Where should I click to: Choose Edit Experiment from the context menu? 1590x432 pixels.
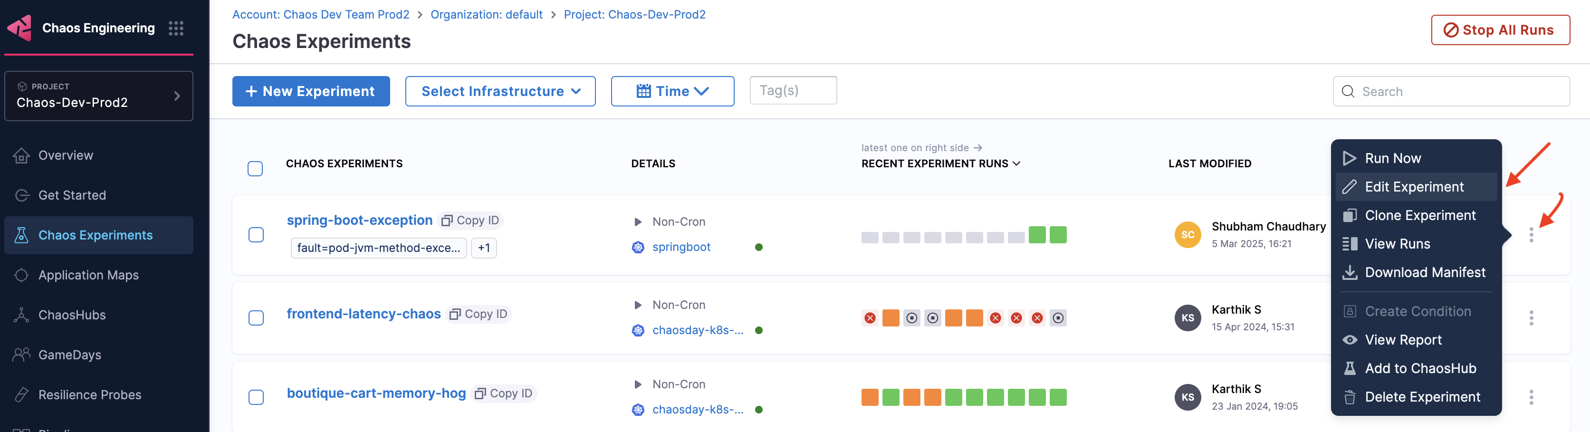point(1414,187)
